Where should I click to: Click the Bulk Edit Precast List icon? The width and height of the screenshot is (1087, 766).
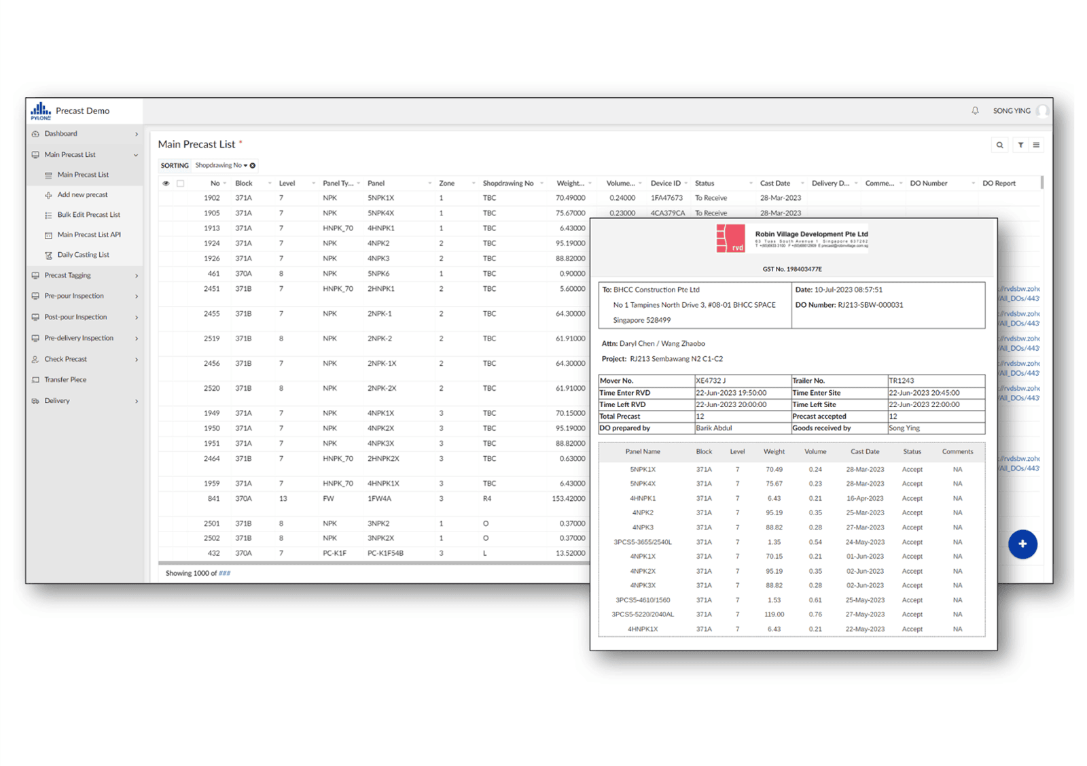coord(48,215)
